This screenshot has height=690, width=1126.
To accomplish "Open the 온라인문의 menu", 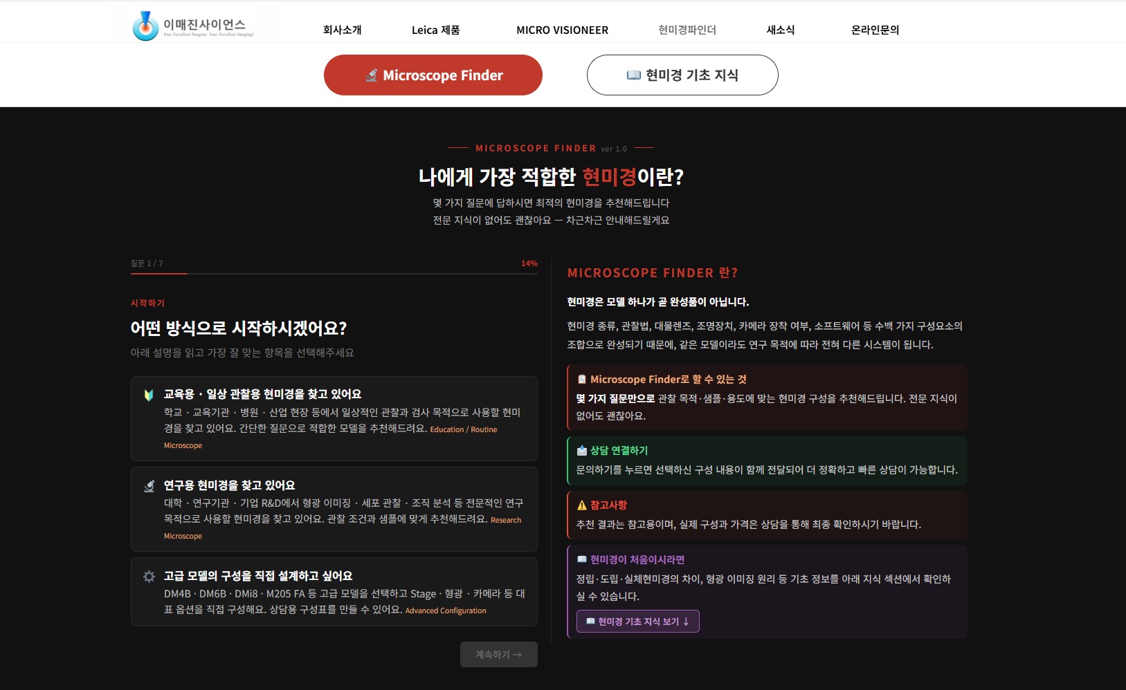I will pos(875,30).
